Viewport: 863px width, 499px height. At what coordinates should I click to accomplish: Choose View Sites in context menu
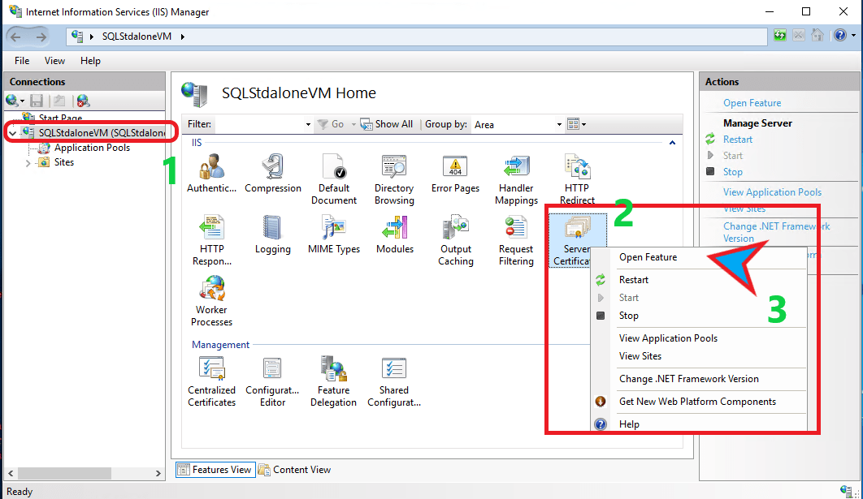coord(640,356)
